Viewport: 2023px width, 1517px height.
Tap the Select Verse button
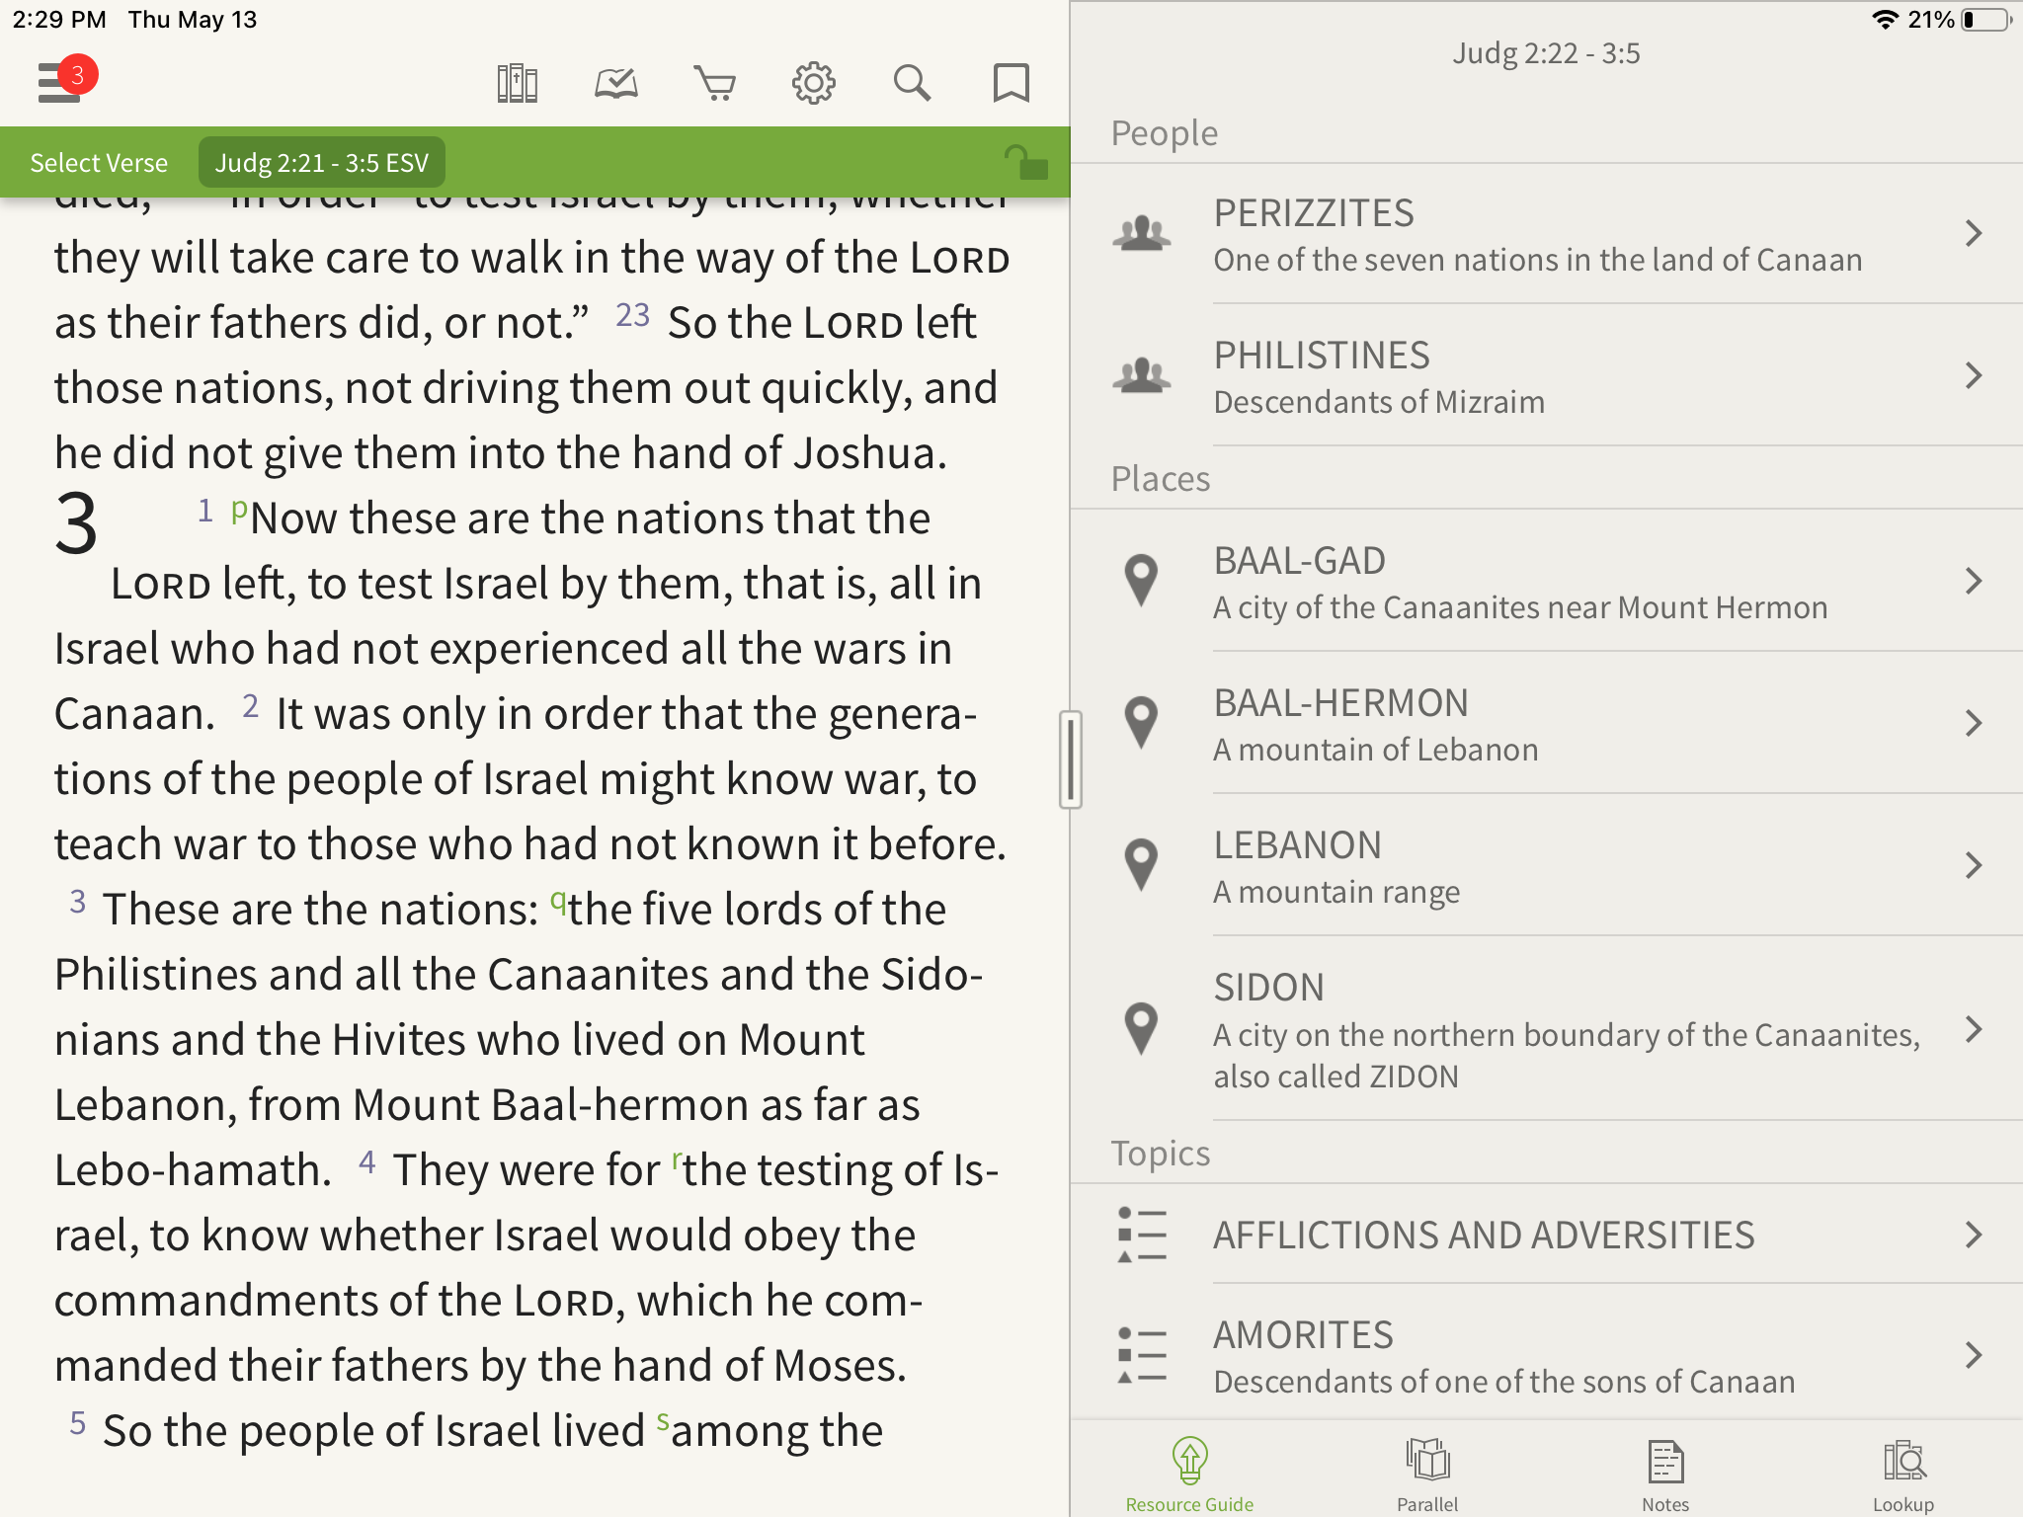pos(99,163)
